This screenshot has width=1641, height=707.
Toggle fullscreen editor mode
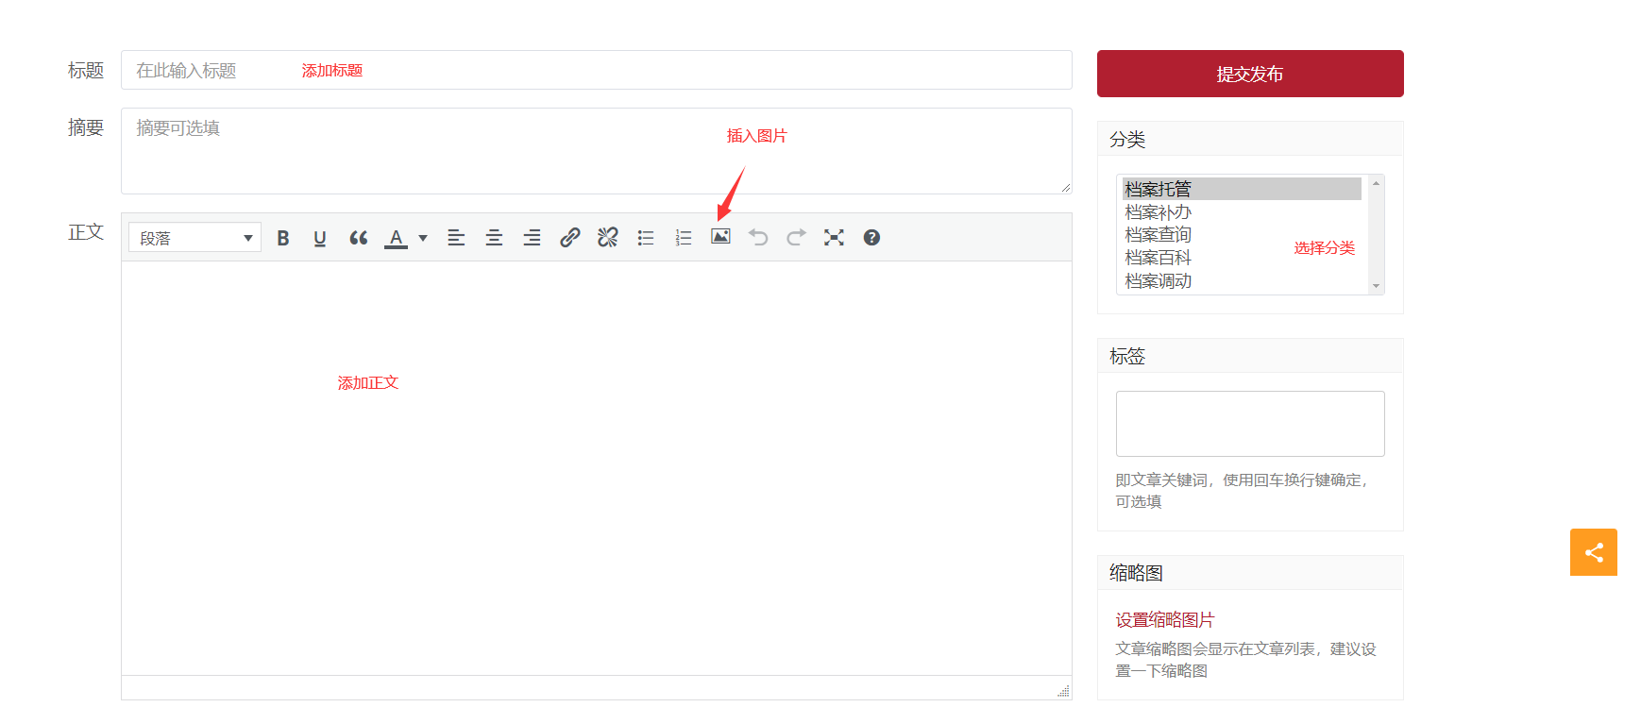[834, 238]
